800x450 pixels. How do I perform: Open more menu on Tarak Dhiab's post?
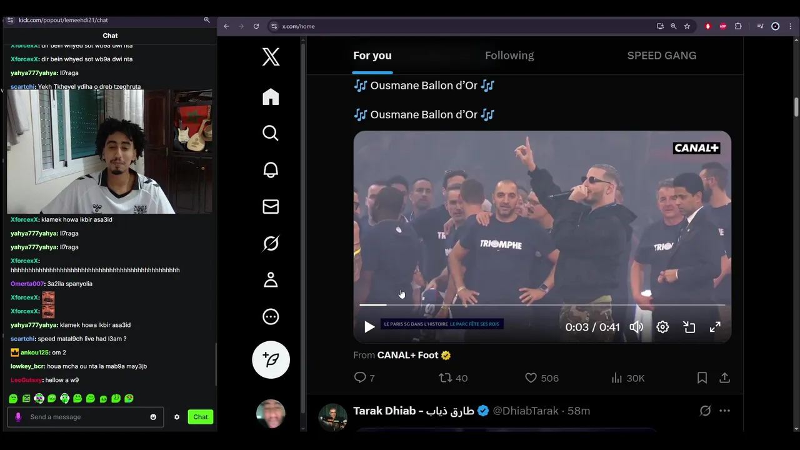pos(724,411)
